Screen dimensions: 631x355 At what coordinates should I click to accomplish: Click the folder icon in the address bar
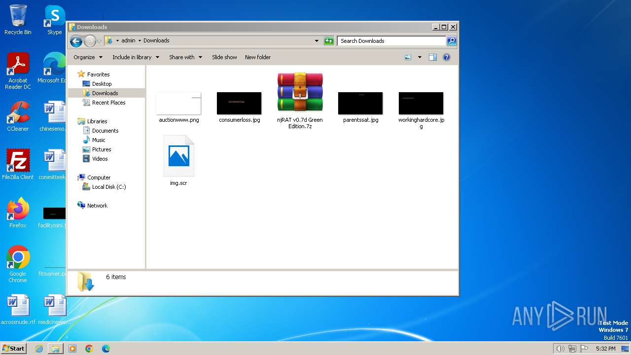coord(109,40)
